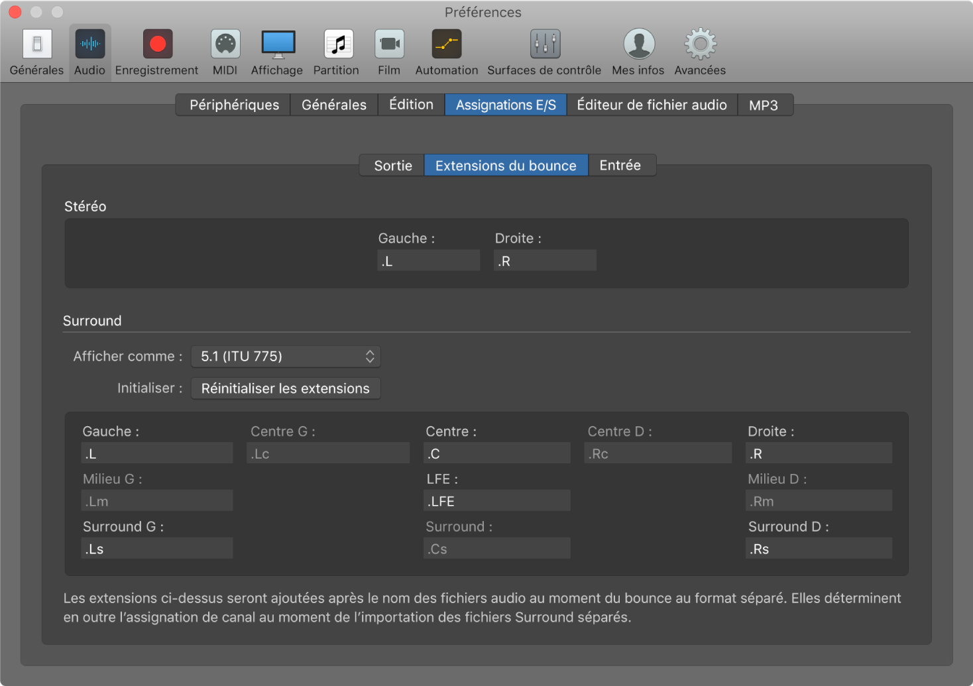Edit the Centre .C extension field
The height and width of the screenshot is (686, 973).
pos(497,453)
